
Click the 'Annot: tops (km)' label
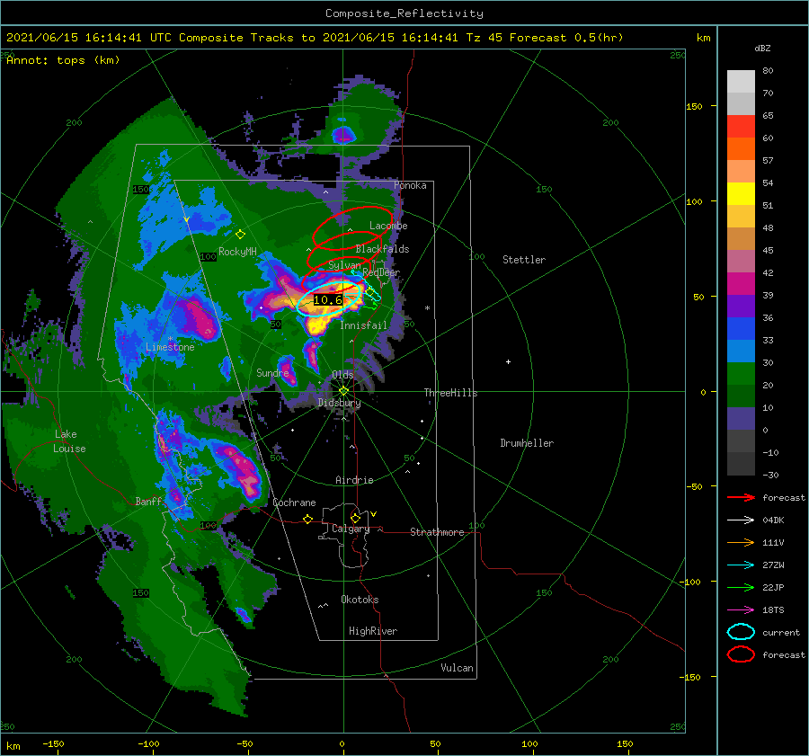pyautogui.click(x=63, y=60)
